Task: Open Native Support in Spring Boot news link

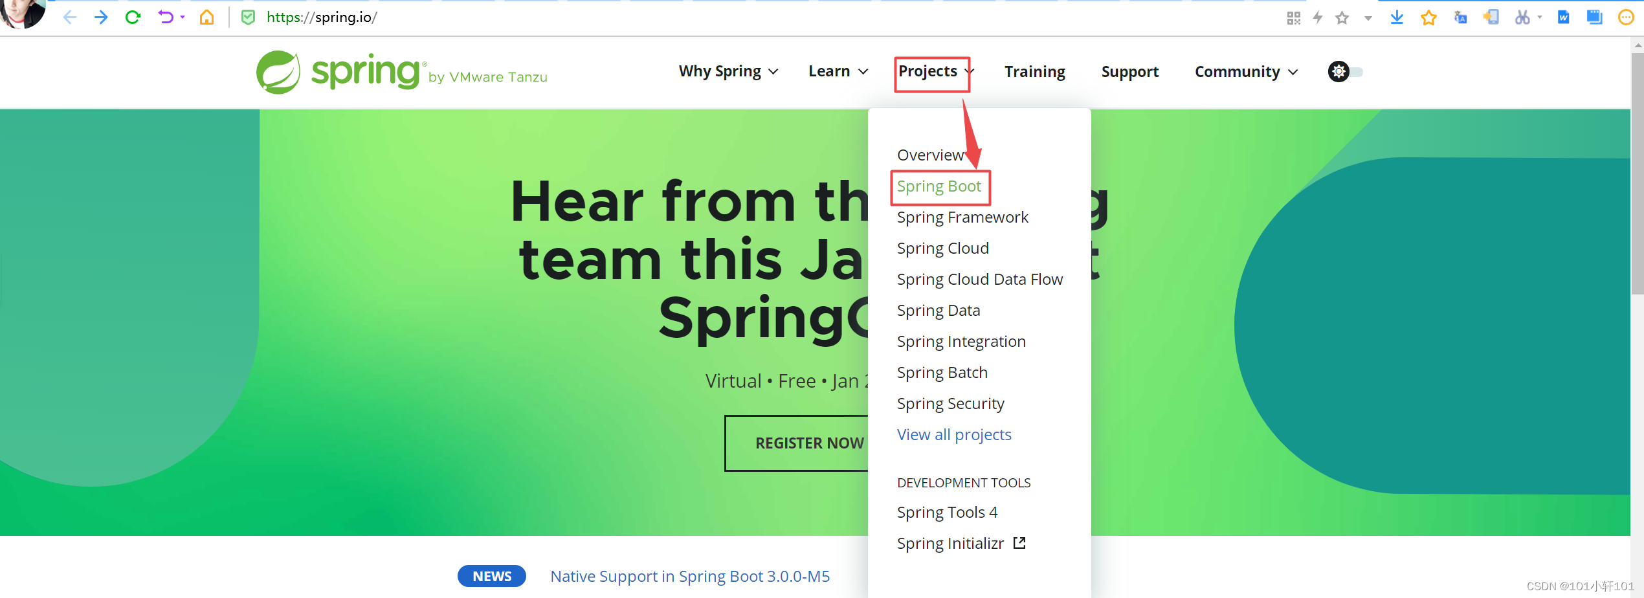Action: pos(690,577)
